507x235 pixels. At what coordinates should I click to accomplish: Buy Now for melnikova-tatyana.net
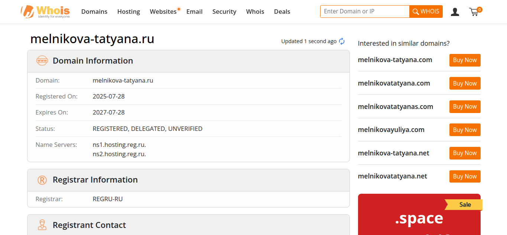click(465, 153)
